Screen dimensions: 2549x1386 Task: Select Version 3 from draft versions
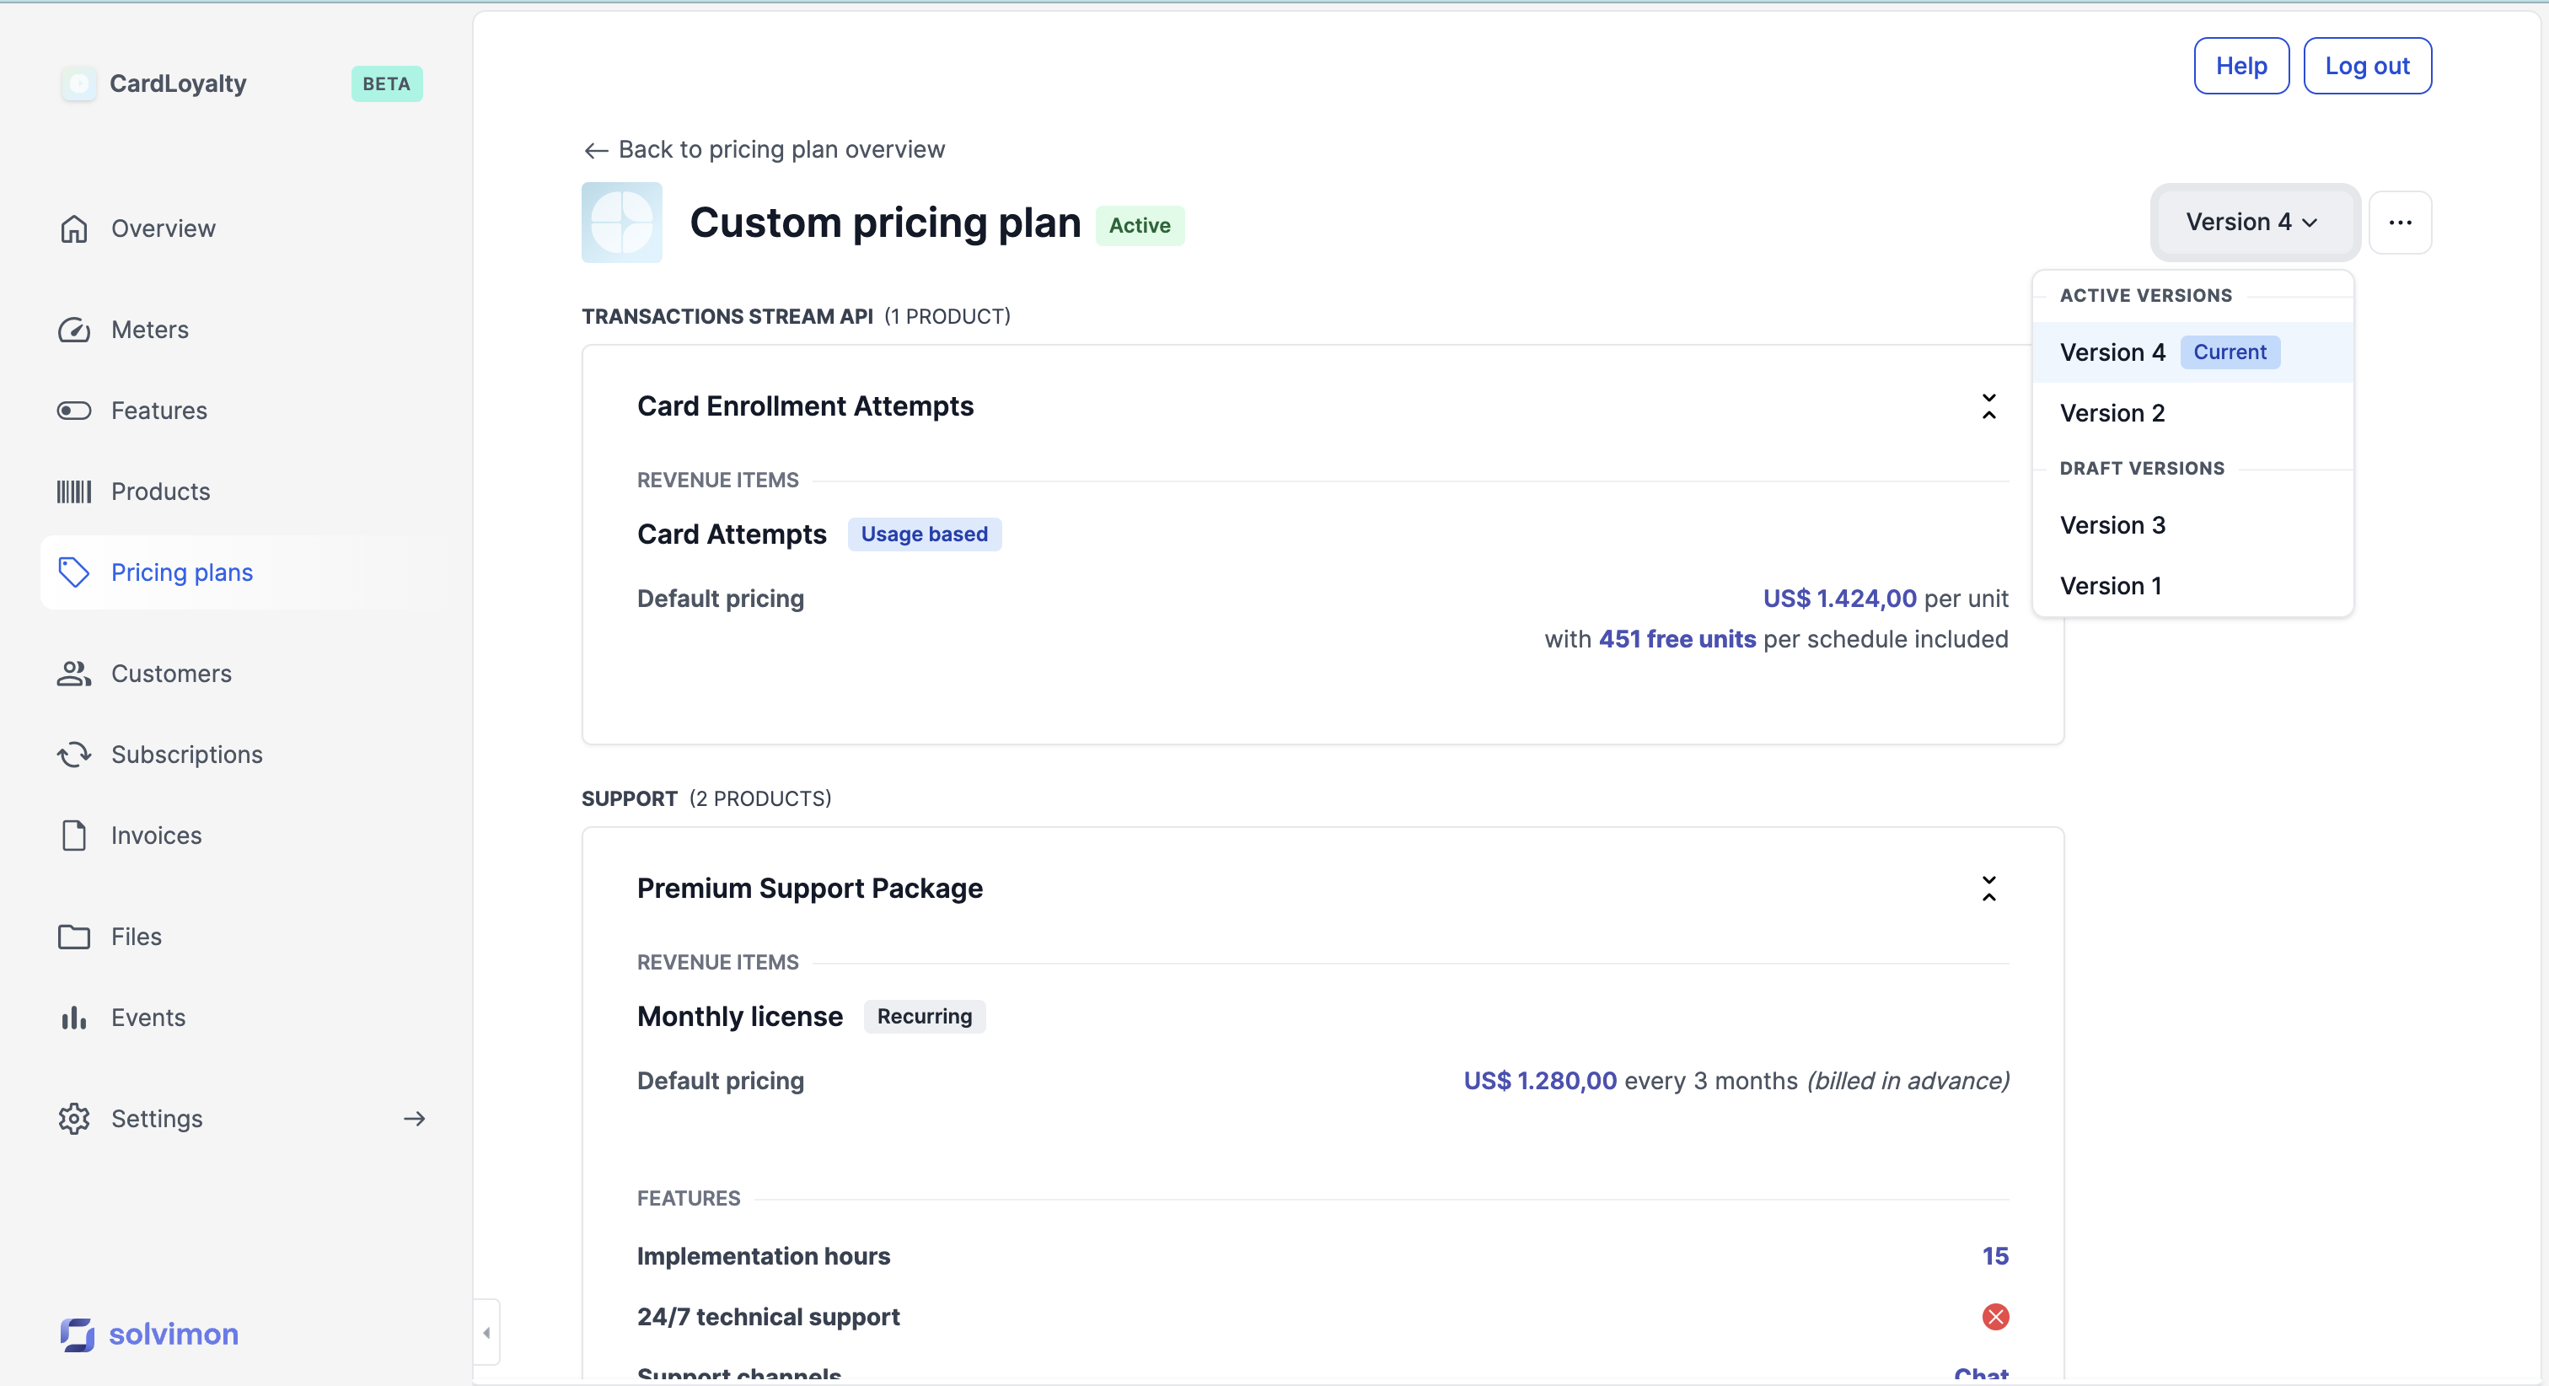click(2112, 524)
